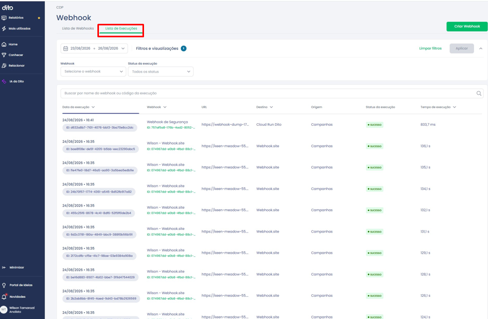Collapse the filters panel chevron
Viewport: 488px width, 319px height.
[481, 49]
